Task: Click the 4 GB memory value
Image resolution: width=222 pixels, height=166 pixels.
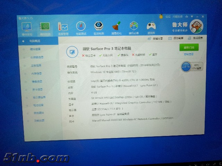Action: click(94, 92)
